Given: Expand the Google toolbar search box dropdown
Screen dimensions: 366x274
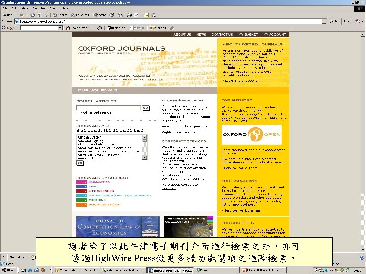Looking at the screenshot, I should [60, 28].
